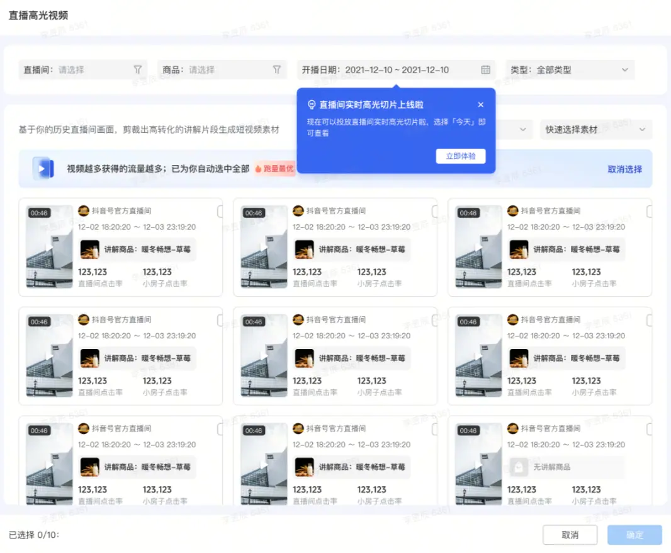671x553 pixels.
Task: Click the 跑量最优 flame tag
Action: pos(274,168)
